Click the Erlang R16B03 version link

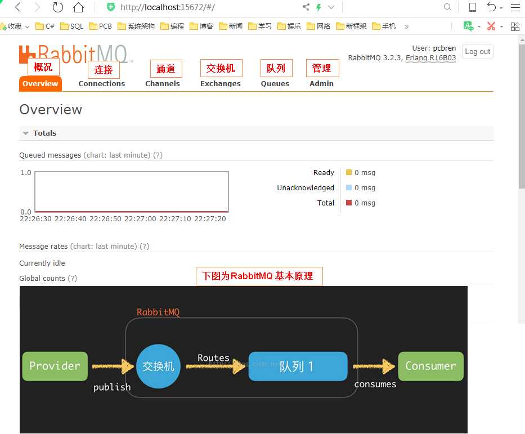coord(430,57)
